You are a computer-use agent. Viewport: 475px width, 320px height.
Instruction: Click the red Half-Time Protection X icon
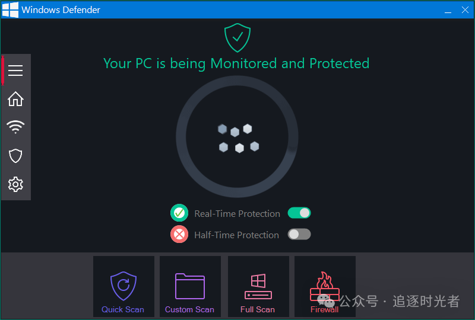179,234
